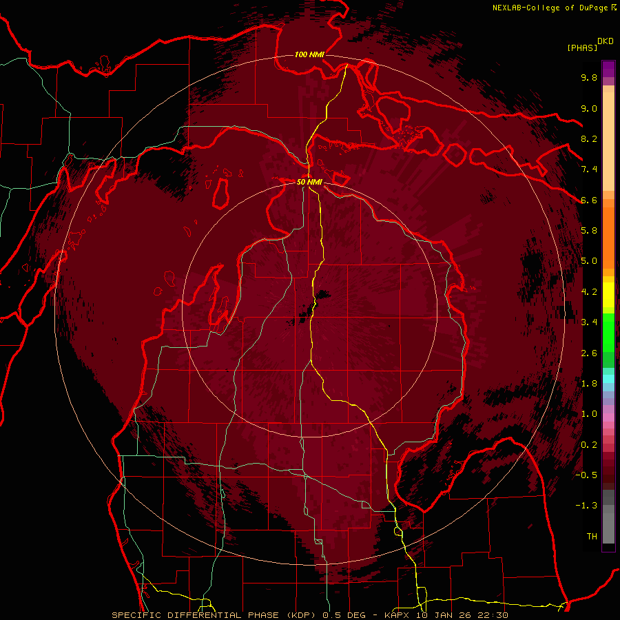Pick the cyan color bar segment
Viewport: 620px width, 620px height.
pyautogui.click(x=608, y=379)
